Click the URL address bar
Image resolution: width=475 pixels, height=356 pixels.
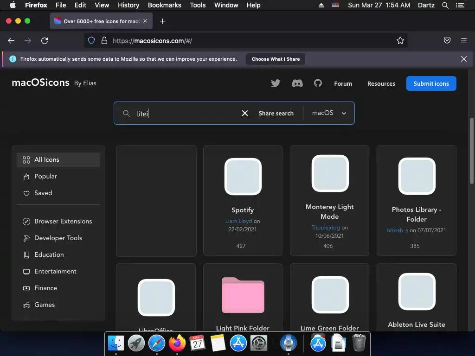tap(245, 41)
